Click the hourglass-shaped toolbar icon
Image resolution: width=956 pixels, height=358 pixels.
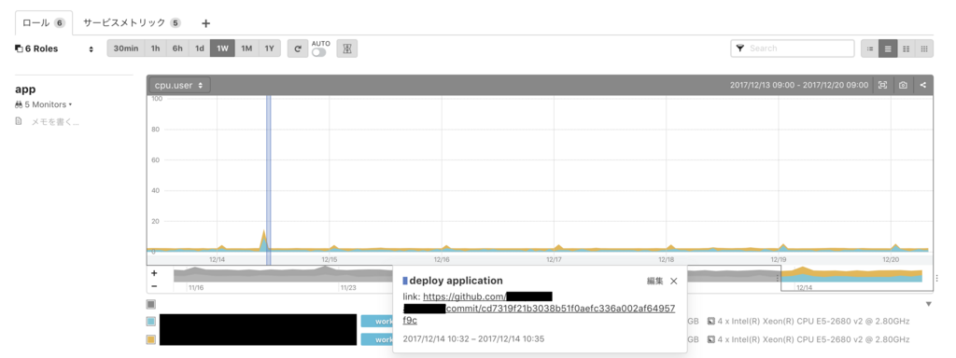point(347,48)
